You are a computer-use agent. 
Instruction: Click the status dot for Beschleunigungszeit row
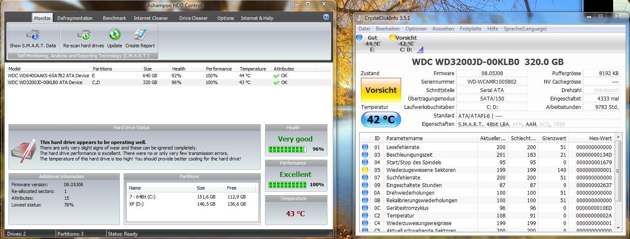pos(365,155)
